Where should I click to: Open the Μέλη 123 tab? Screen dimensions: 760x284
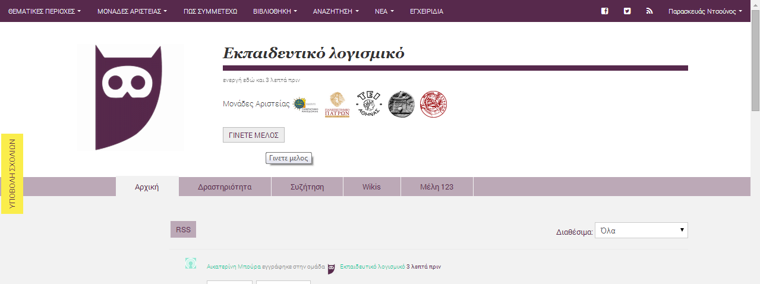[x=437, y=187]
